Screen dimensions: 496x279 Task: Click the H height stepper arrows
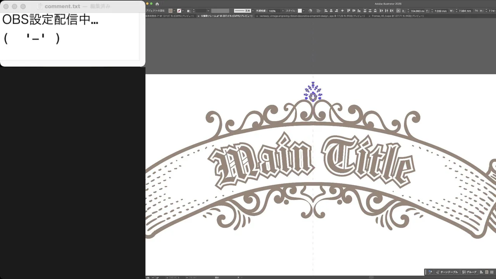click(x=486, y=11)
